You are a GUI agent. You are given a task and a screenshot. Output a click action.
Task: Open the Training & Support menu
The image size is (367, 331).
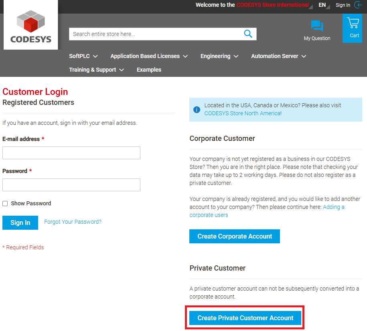pyautogui.click(x=96, y=70)
